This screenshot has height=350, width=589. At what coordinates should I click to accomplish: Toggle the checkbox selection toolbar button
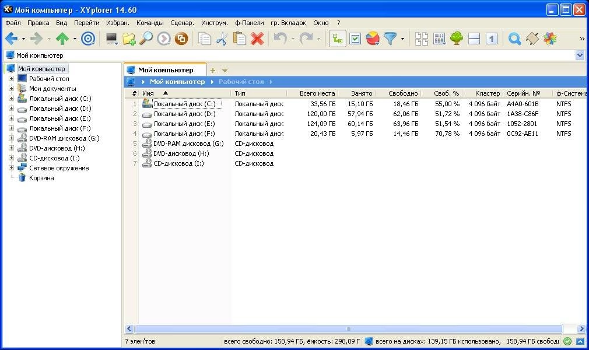(x=355, y=38)
